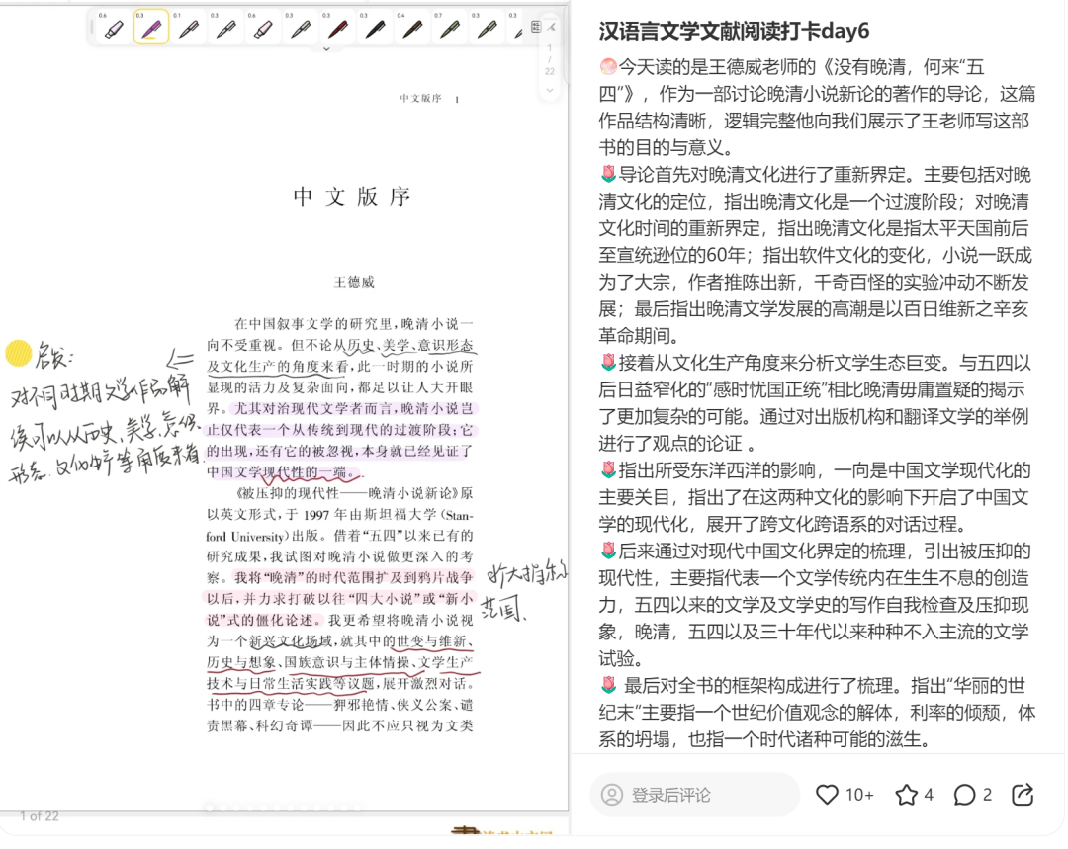This screenshot has width=1068, height=849.
Task: Select the 0.3 black pen
Action: (x=376, y=28)
